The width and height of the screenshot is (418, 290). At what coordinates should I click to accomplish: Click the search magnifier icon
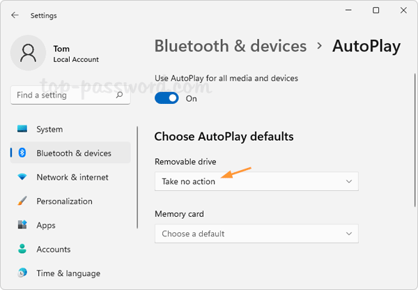click(x=121, y=95)
